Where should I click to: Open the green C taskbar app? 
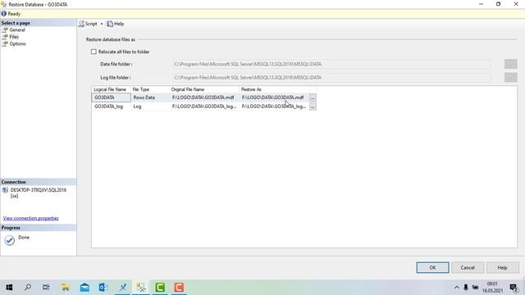click(160, 288)
